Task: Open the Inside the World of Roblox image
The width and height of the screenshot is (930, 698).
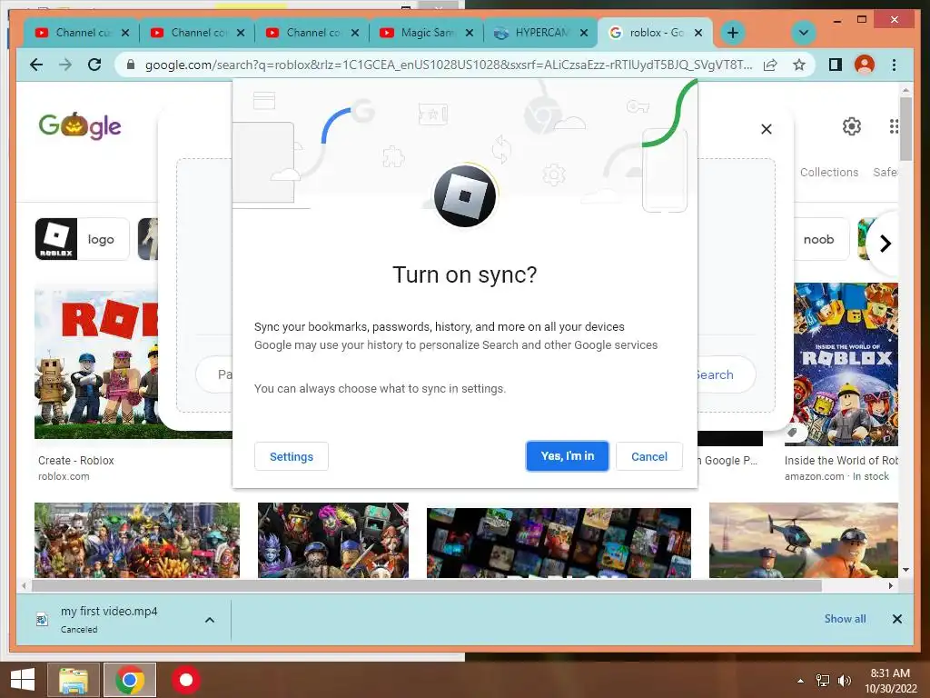Action: pyautogui.click(x=846, y=364)
